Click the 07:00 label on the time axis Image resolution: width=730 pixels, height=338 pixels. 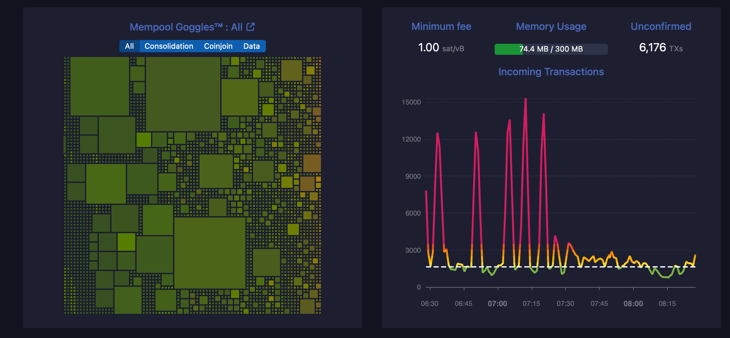coord(497,304)
